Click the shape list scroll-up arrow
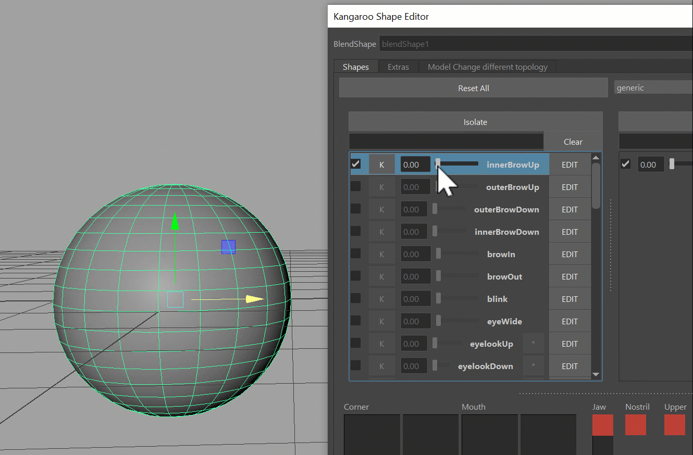The image size is (693, 455). pos(596,157)
